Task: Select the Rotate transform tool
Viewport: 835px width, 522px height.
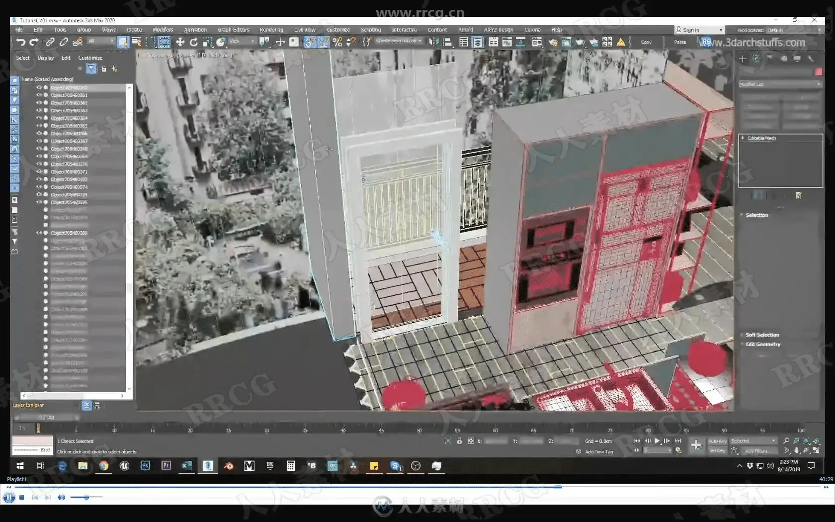Action: click(194, 42)
